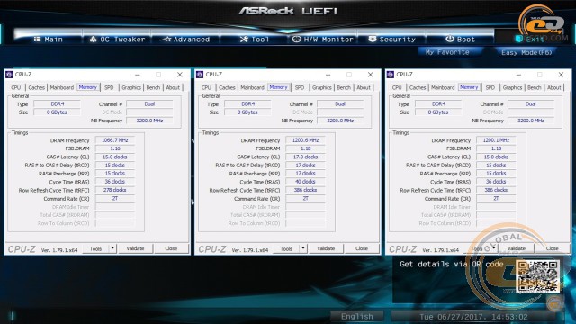Open the Tool menu in UEFI
The image size is (576, 324).
point(255,40)
